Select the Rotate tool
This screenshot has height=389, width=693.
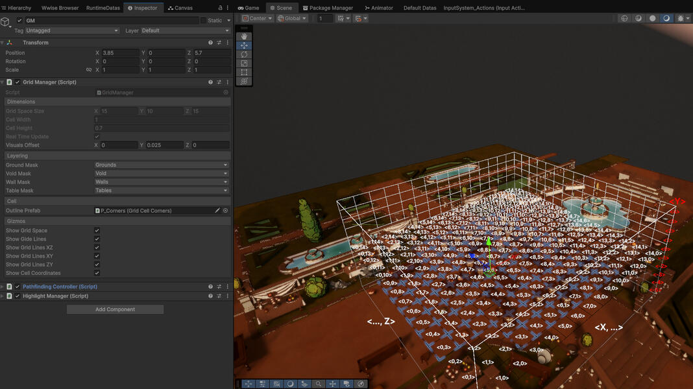tap(244, 54)
